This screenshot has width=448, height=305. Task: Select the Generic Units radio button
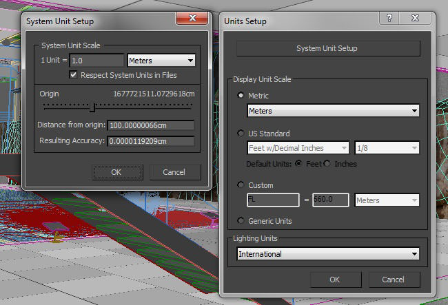click(241, 220)
